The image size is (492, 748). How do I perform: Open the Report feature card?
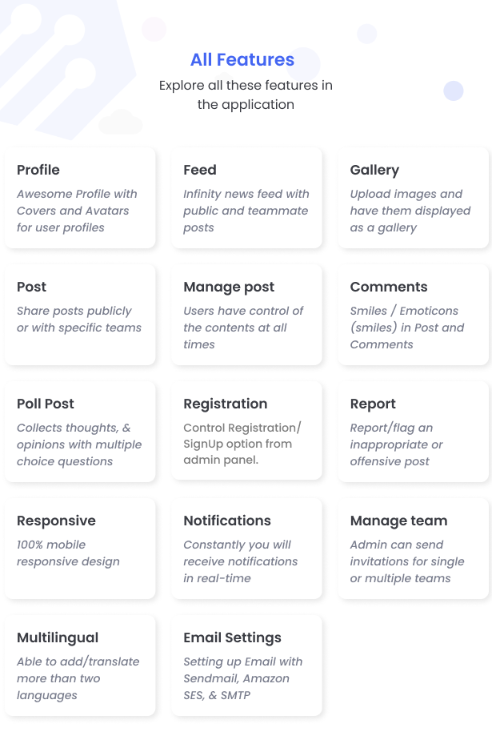[x=414, y=432]
